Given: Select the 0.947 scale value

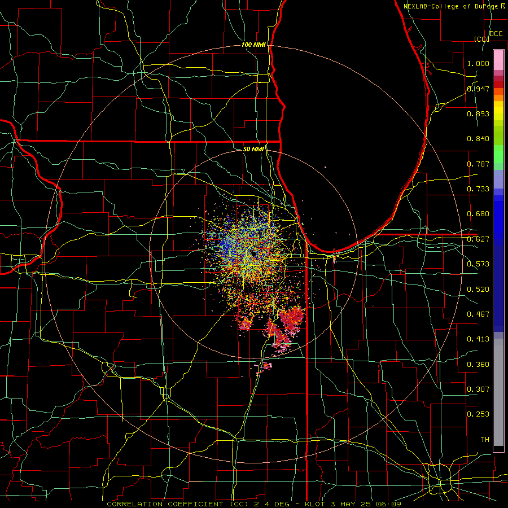Looking at the screenshot, I should point(478,89).
